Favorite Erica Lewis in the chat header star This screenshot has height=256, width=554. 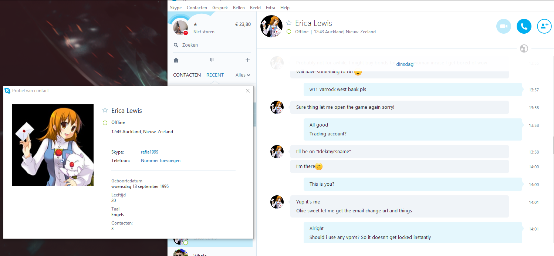289,23
